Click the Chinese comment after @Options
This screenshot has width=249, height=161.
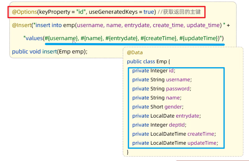(x=179, y=12)
